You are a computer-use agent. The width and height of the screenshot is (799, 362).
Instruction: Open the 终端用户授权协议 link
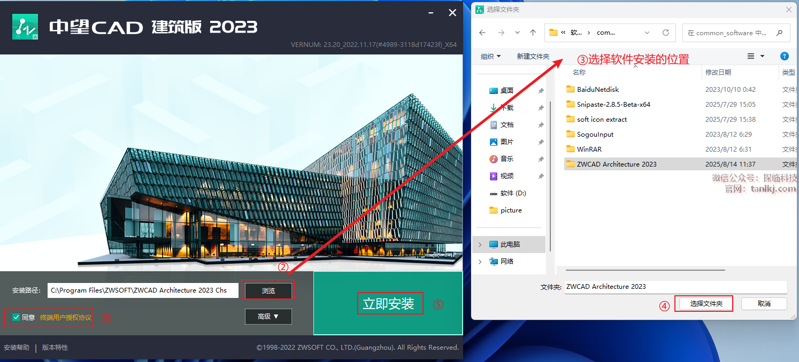click(x=66, y=317)
